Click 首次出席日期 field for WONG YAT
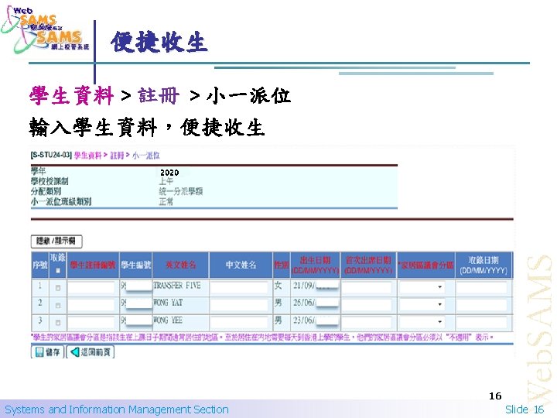The image size is (557, 418). pyautogui.click(x=367, y=305)
